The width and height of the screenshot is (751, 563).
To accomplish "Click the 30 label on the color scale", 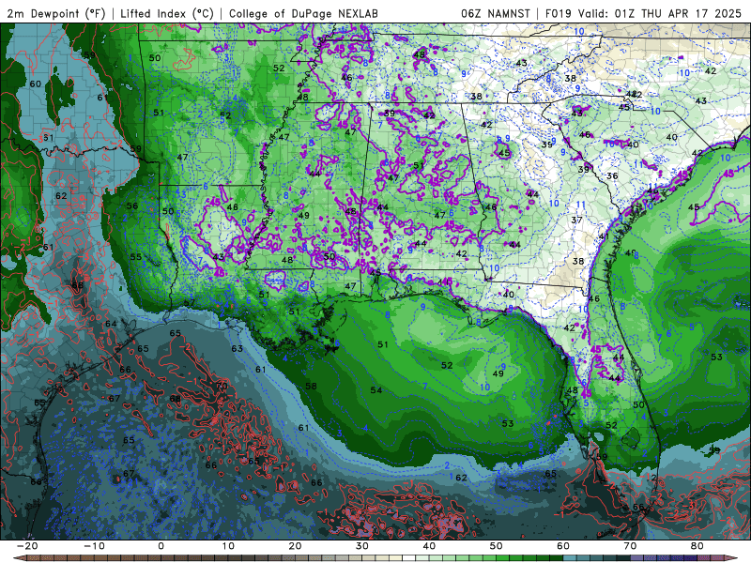I will [x=362, y=546].
